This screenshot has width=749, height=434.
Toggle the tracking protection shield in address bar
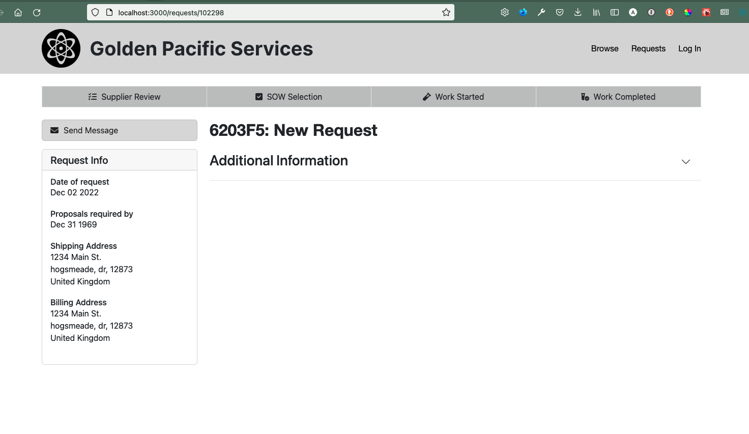tap(95, 12)
